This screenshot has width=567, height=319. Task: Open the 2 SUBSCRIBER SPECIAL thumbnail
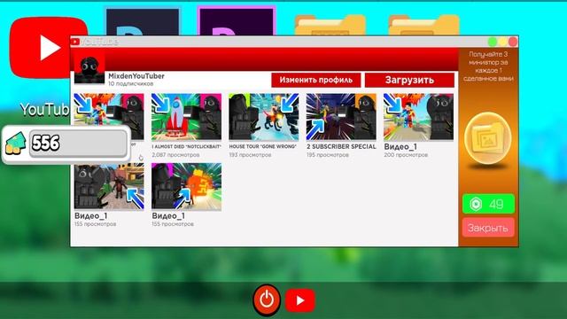341,117
